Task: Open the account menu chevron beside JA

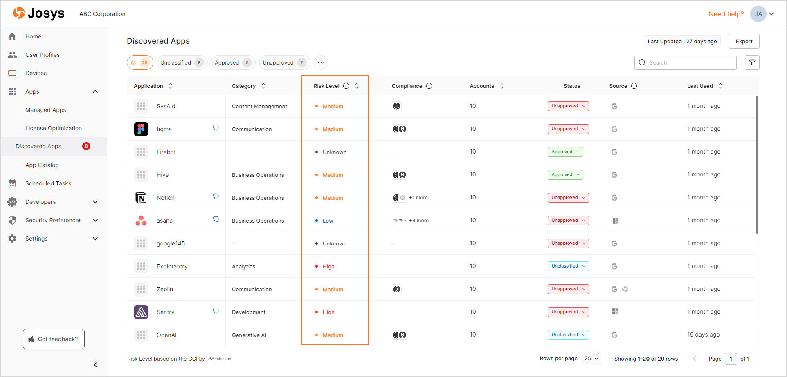Action: (771, 14)
